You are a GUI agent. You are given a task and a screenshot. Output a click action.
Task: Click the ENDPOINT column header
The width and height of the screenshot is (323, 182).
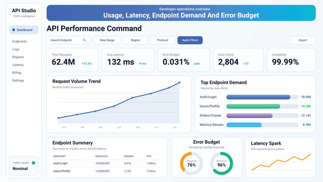[x=59, y=156]
